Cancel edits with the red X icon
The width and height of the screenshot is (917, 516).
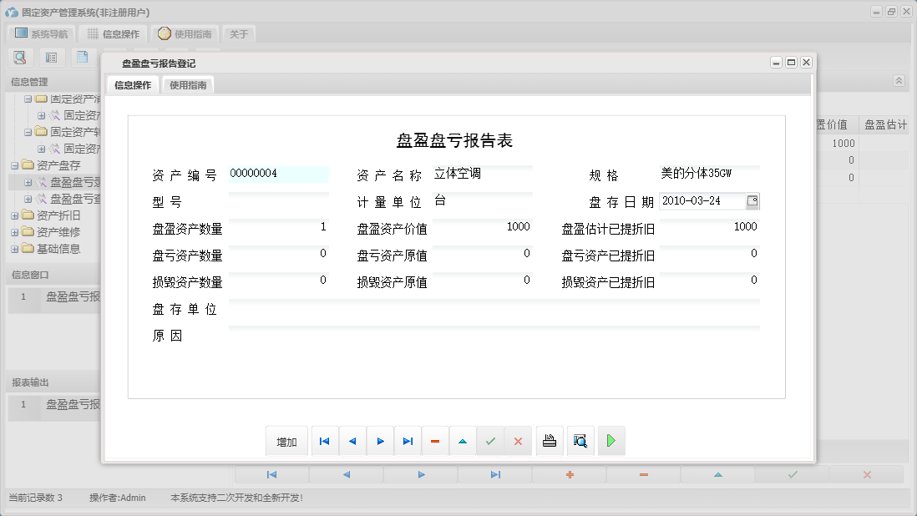click(x=518, y=440)
